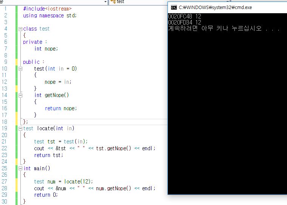Click the 0020FC48 output line in console
Screen dimensions: 287x205
point(185,17)
